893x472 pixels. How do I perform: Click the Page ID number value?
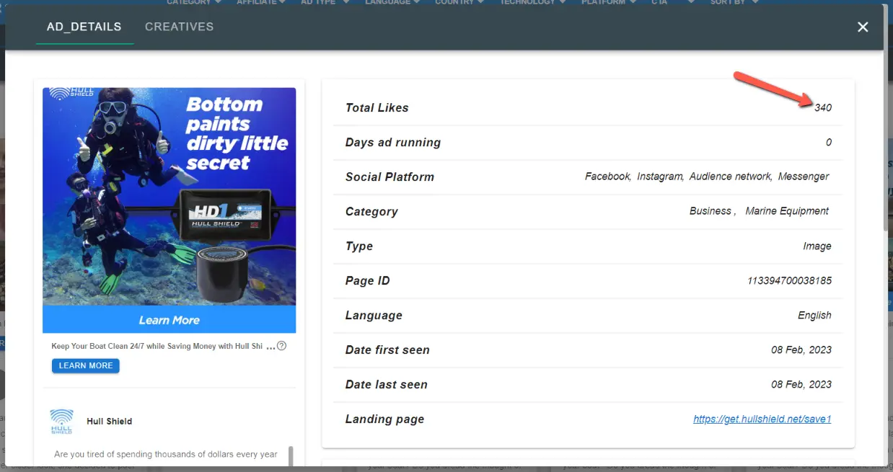(789, 280)
